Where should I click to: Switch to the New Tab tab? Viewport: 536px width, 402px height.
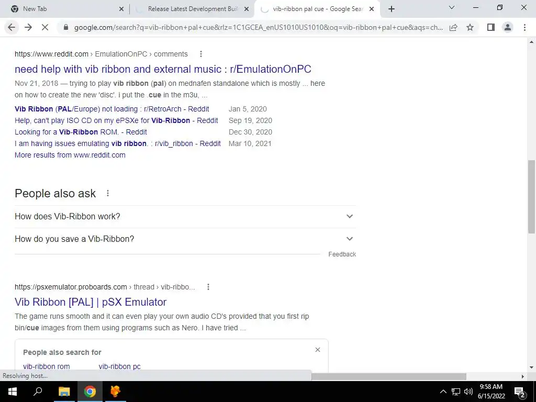tap(65, 9)
